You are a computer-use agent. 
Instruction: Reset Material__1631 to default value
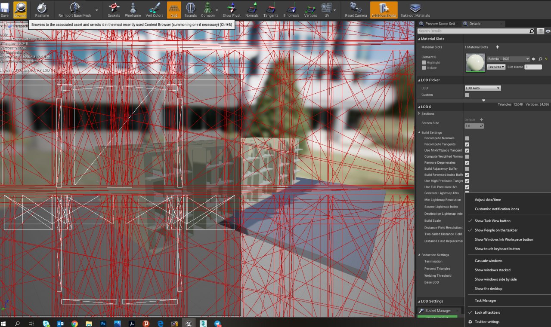[546, 59]
